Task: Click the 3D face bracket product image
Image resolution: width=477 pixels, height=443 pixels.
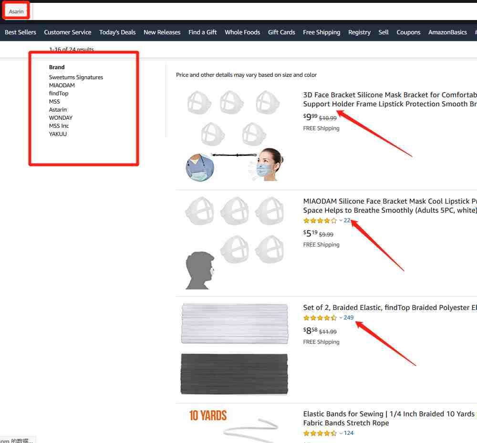Action: 234,135
